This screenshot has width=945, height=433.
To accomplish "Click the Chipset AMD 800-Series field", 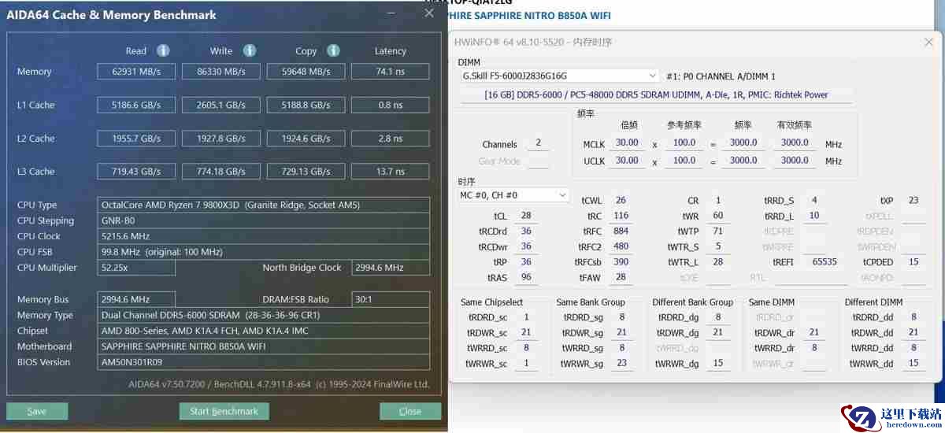I will tap(265, 331).
